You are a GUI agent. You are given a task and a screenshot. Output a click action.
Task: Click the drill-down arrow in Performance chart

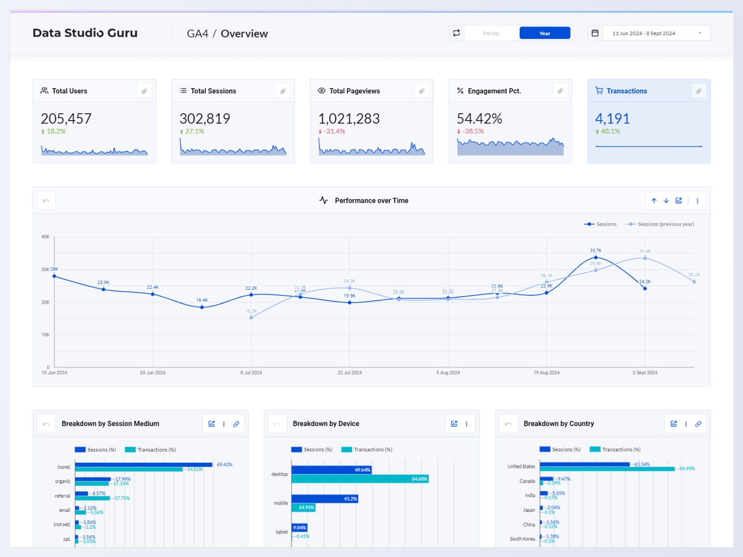tap(666, 201)
